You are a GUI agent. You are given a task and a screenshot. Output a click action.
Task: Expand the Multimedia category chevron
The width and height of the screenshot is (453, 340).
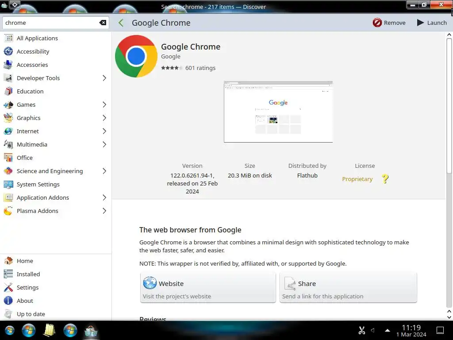click(x=104, y=145)
